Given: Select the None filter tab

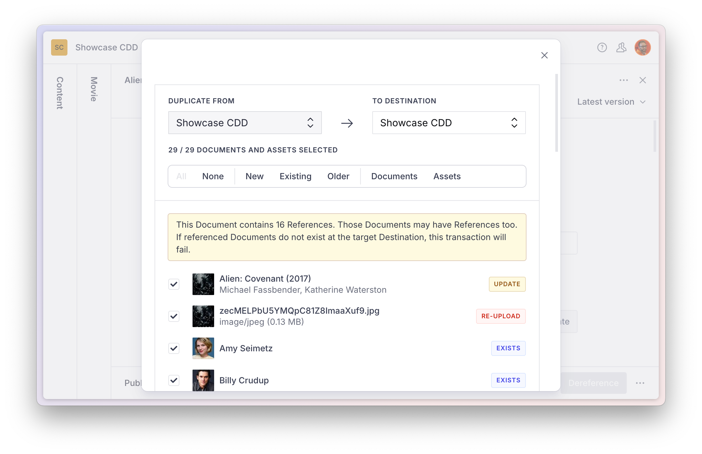Looking at the screenshot, I should tap(213, 176).
